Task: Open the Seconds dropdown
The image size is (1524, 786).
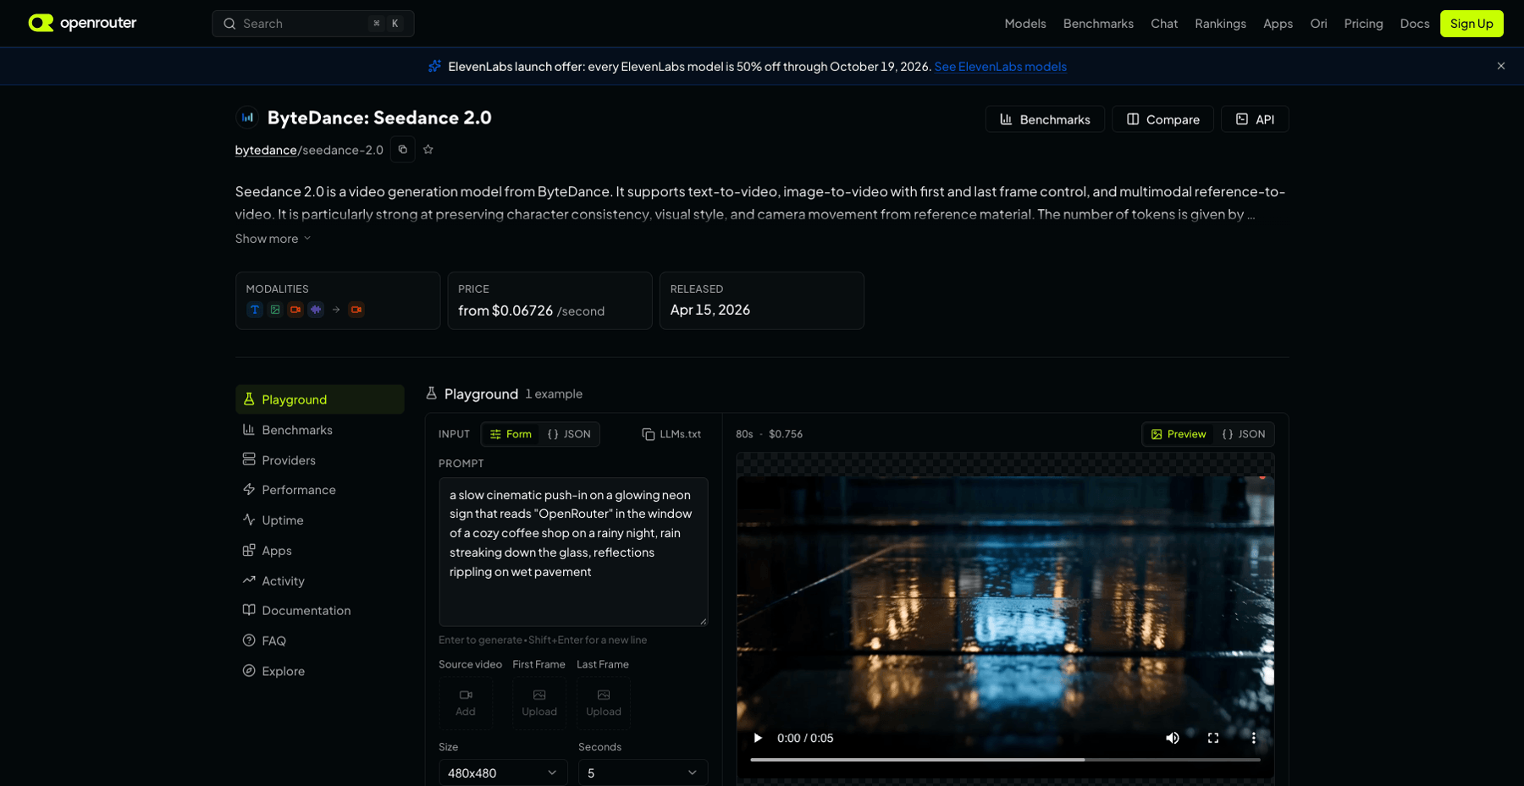Action: pos(643,772)
